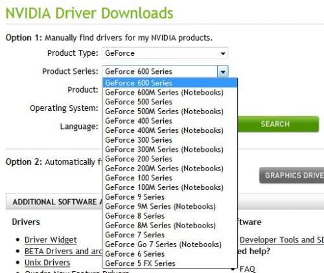
Task: Click the GRAPHICS DRIVERS button
Action: tap(292, 175)
